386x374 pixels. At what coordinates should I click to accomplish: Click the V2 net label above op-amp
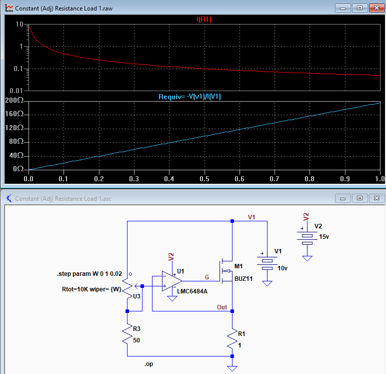tap(171, 257)
